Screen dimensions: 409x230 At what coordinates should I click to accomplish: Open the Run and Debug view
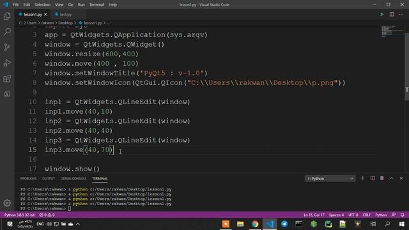pyautogui.click(x=7, y=63)
